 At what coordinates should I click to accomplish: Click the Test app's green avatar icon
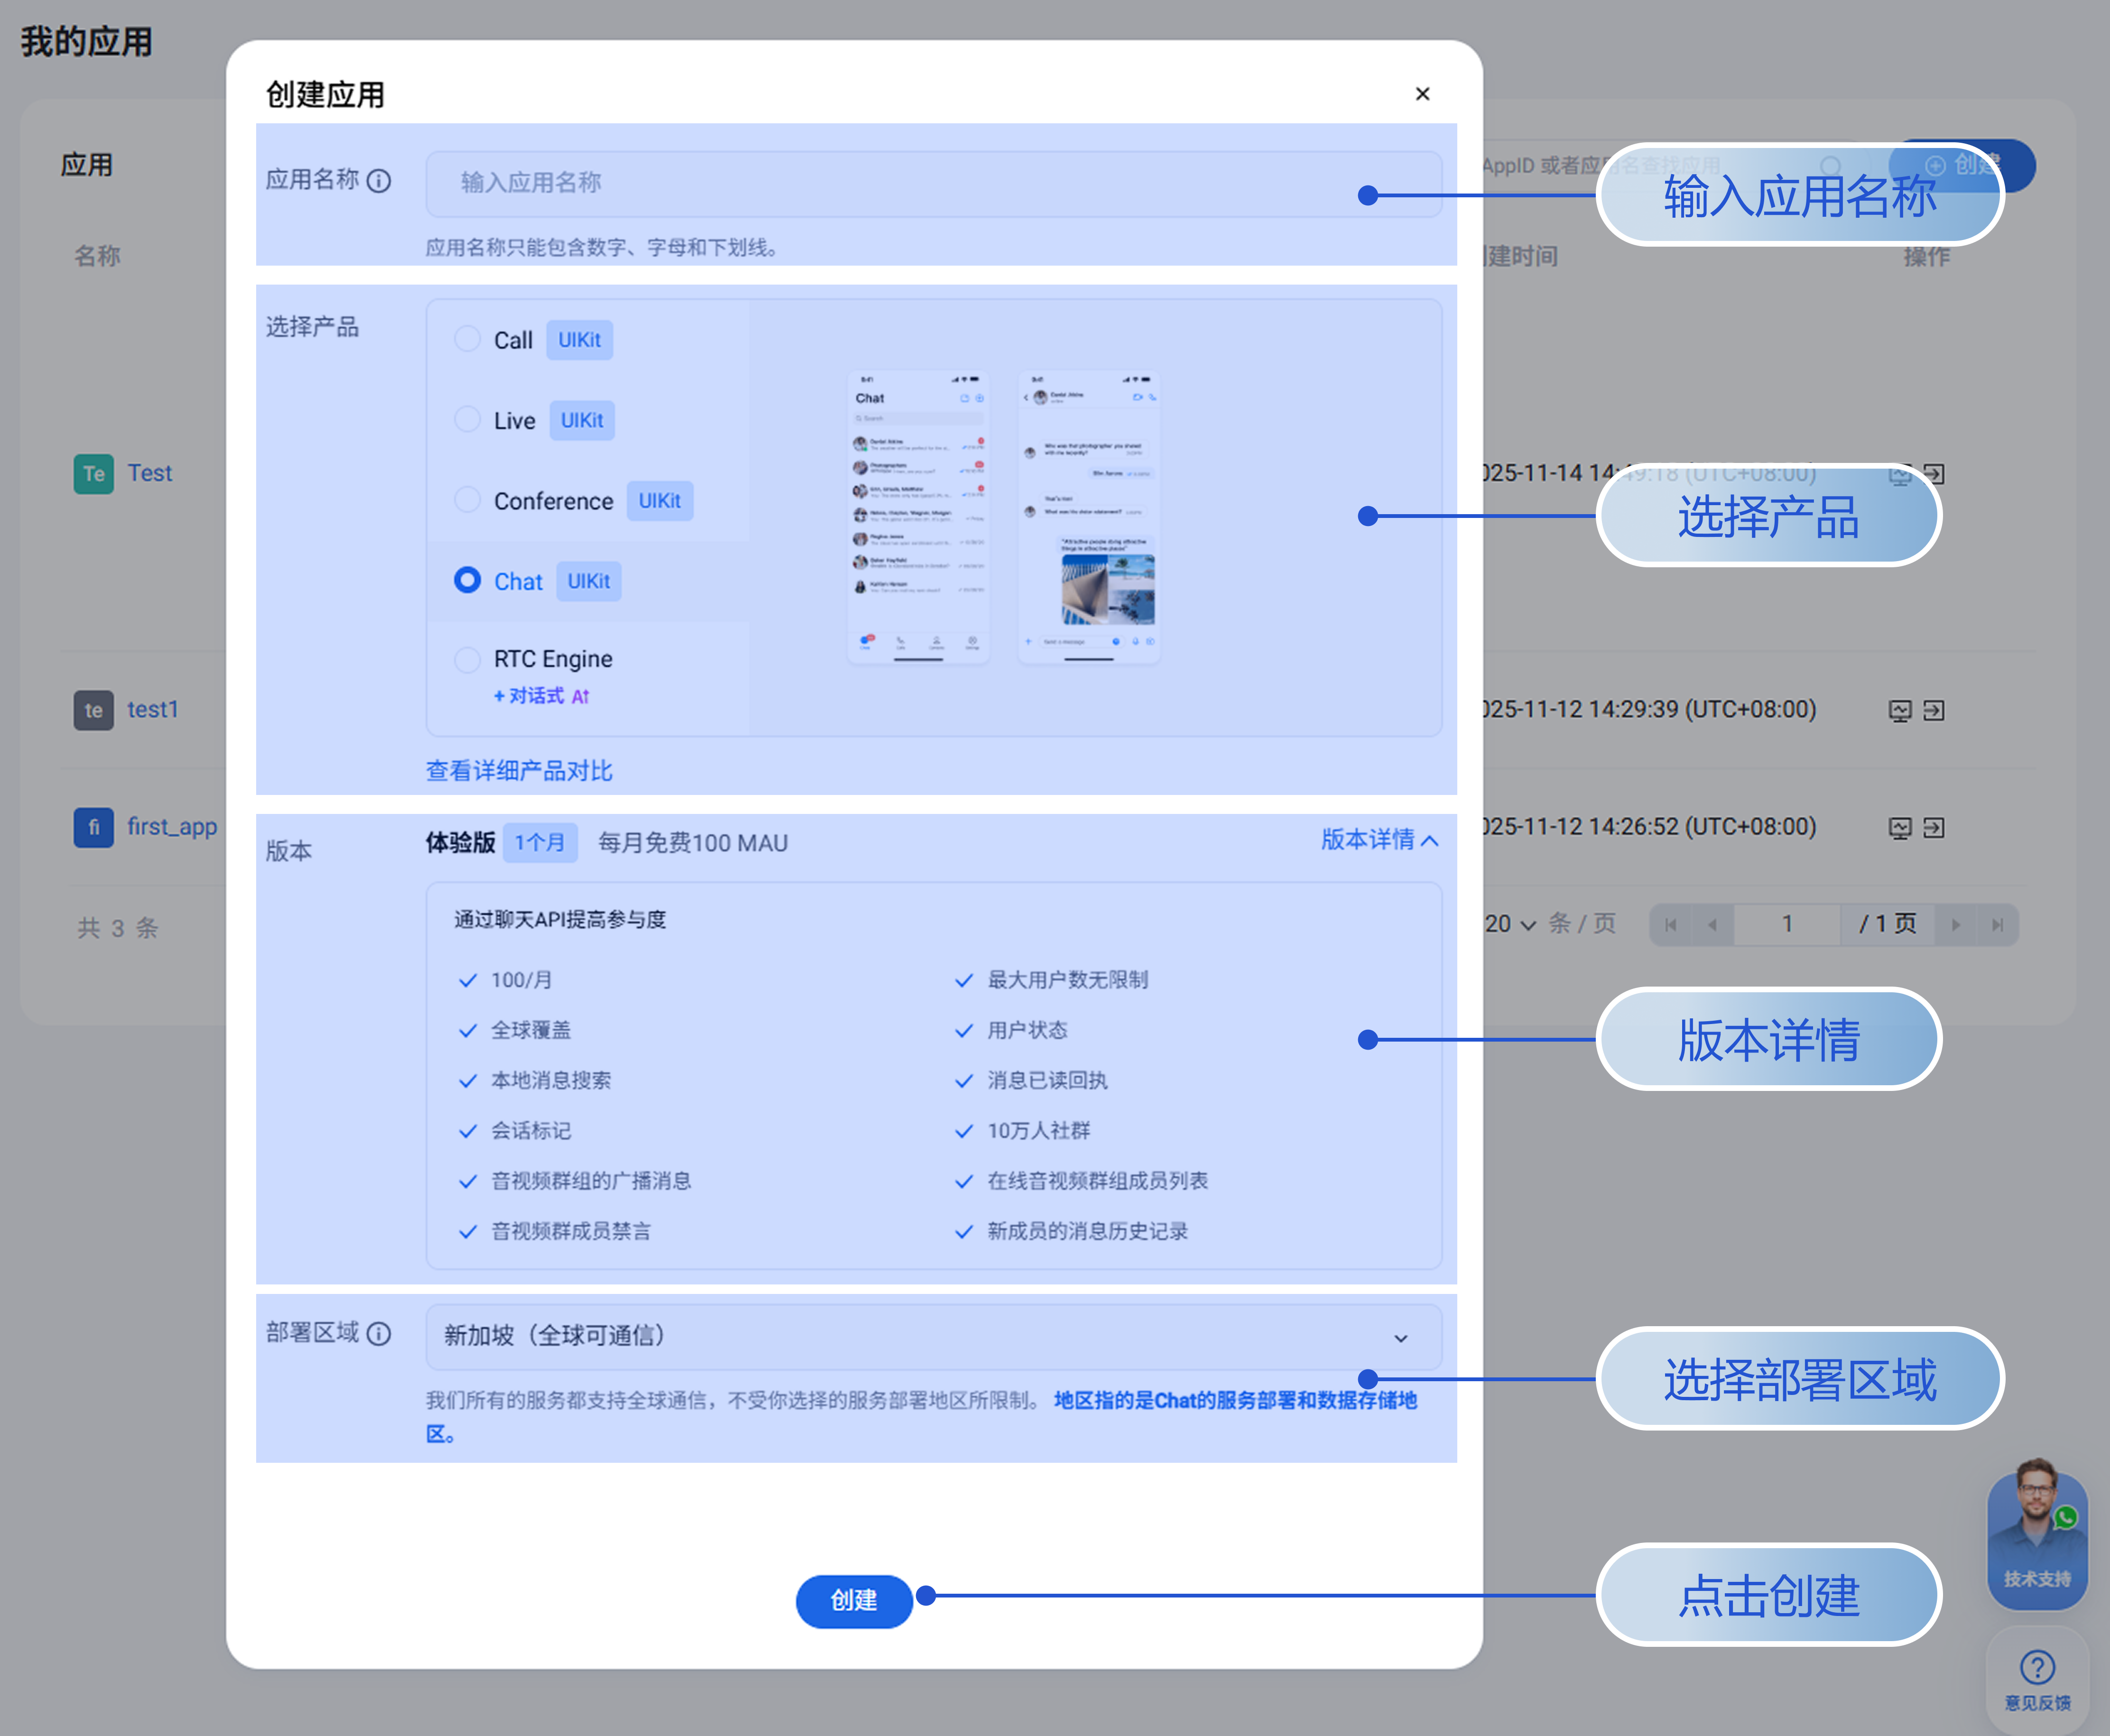pos(93,474)
